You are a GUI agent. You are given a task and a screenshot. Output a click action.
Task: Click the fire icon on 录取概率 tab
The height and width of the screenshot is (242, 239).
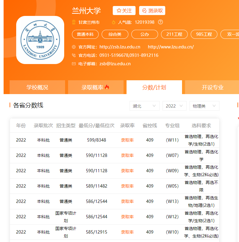(x=107, y=87)
